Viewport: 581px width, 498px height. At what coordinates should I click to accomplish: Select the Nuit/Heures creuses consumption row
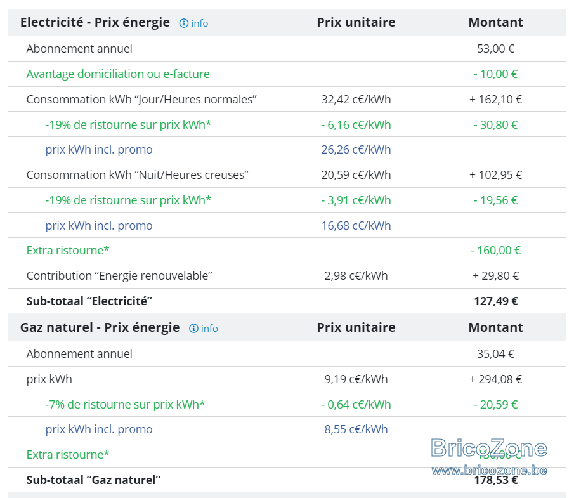(x=287, y=175)
